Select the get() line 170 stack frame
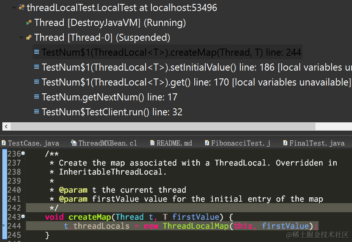352x242 pixels. tap(196, 82)
